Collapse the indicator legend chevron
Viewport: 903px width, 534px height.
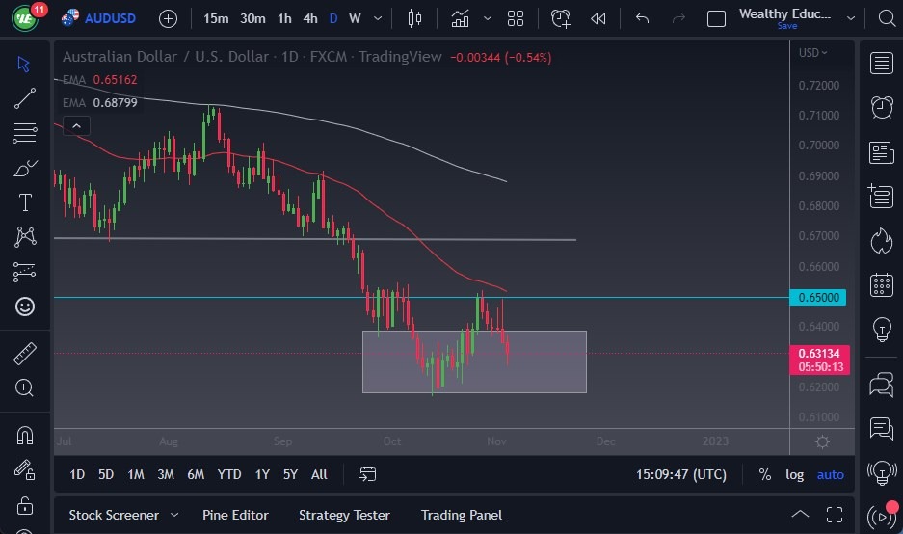click(75, 125)
